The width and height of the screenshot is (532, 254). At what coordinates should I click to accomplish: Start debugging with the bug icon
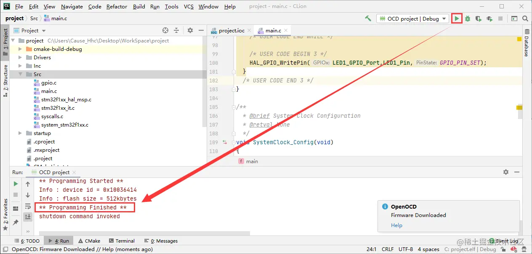click(467, 19)
